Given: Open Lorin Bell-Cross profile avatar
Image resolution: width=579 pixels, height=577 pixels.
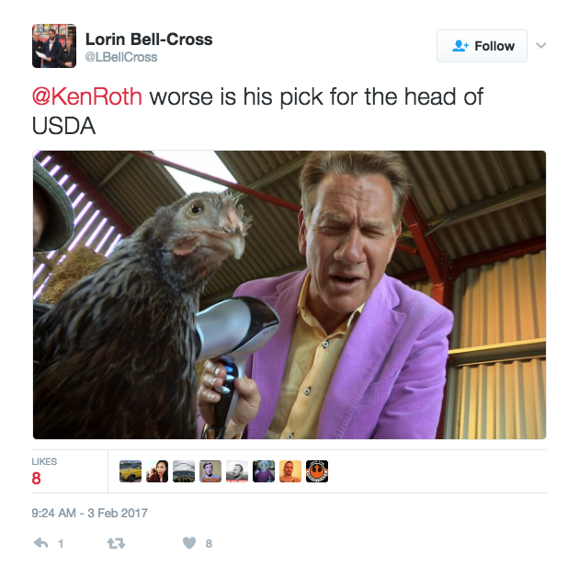Looking at the screenshot, I should pyautogui.click(x=54, y=46).
